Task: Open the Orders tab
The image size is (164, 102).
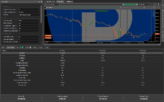Action: pos(28,47)
